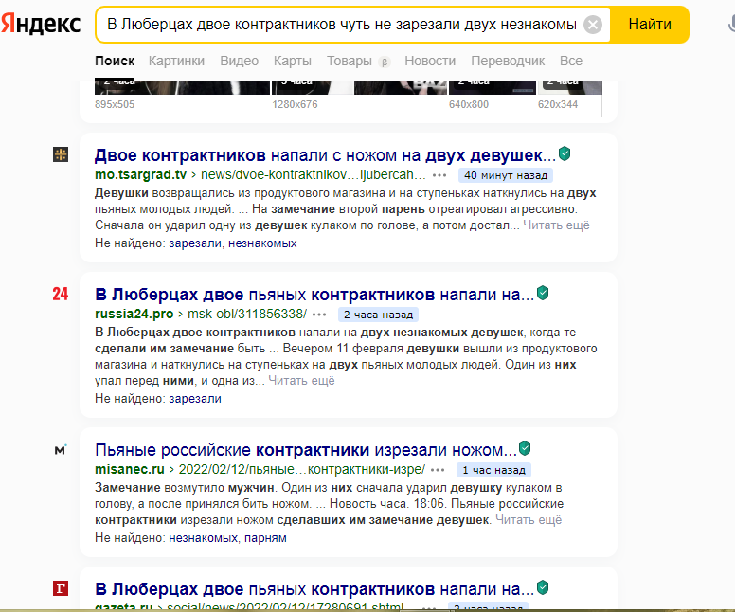Viewport: 735px width, 612px height.
Task: Open 2022/02/12 misanec.ru path link
Action: 302,469
